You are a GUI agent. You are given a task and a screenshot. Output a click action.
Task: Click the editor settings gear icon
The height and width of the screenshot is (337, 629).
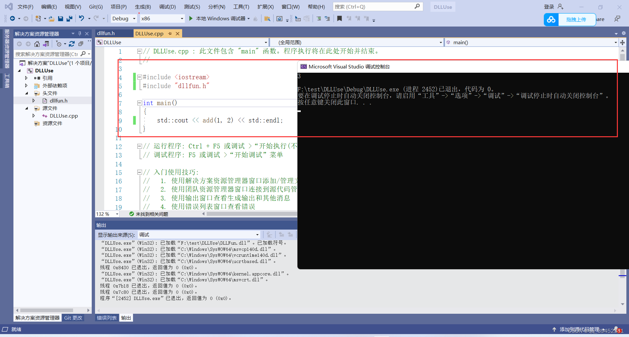point(624,33)
